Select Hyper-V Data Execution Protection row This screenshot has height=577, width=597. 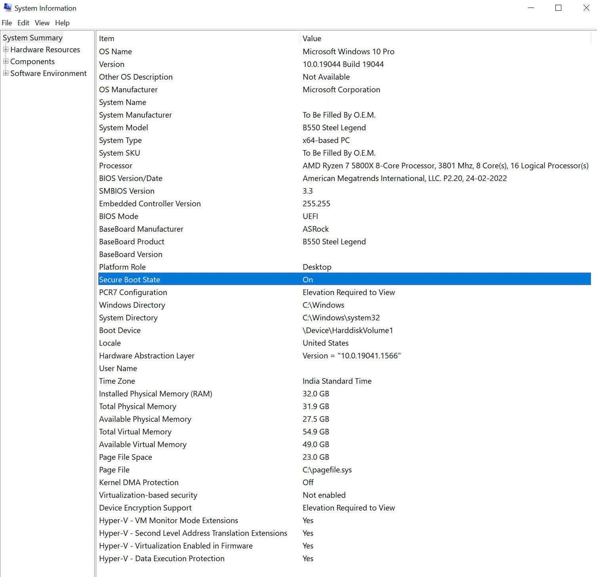[x=344, y=558]
